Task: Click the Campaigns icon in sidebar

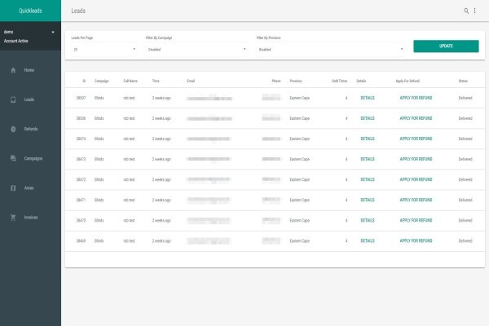Action: point(13,158)
